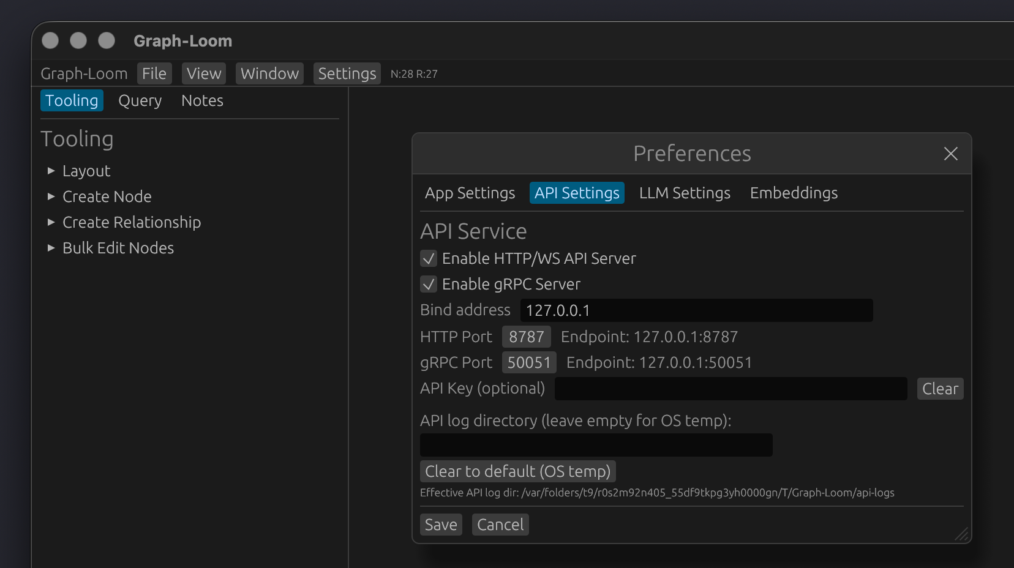Click Clear to default (OS temp)
This screenshot has width=1014, height=568.
click(x=517, y=471)
